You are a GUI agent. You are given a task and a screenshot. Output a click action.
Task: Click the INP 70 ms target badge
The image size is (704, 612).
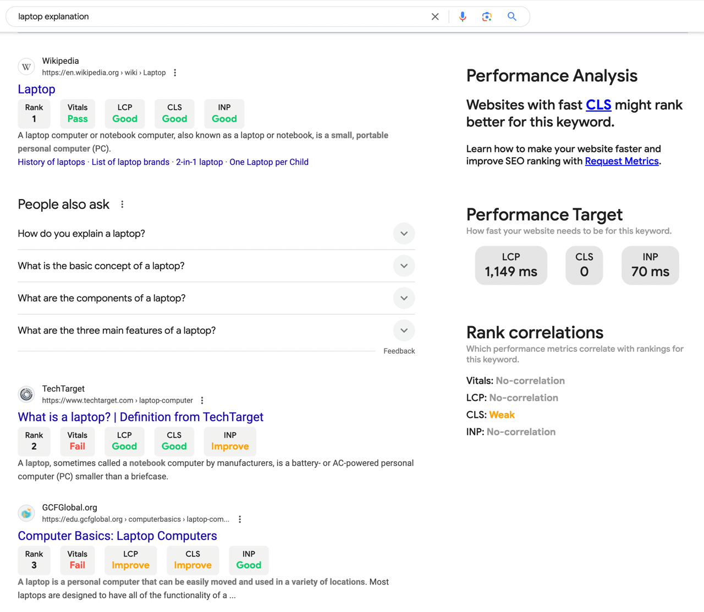tap(650, 265)
